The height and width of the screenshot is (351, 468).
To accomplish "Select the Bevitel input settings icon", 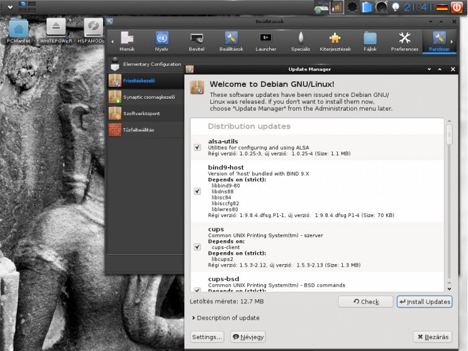I will tap(196, 42).
